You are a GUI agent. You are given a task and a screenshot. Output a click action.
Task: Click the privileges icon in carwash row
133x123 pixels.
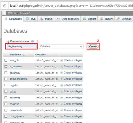pyautogui.click(x=62, y=104)
